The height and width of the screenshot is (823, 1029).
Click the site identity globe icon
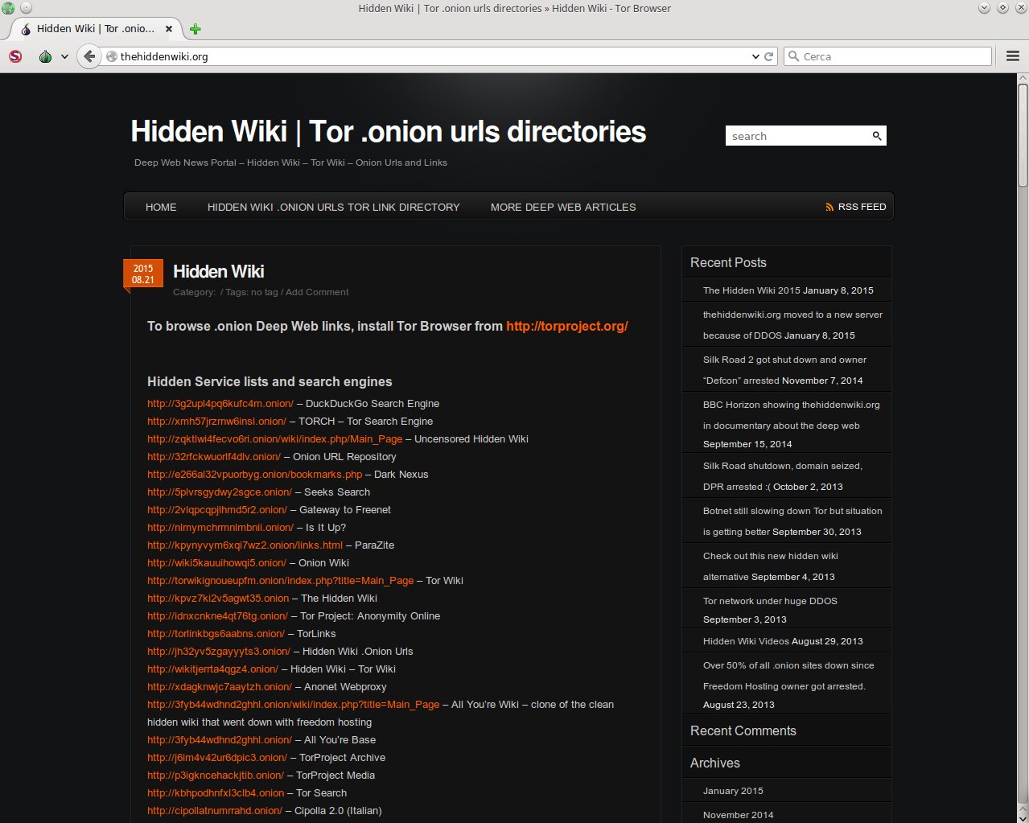(x=113, y=56)
